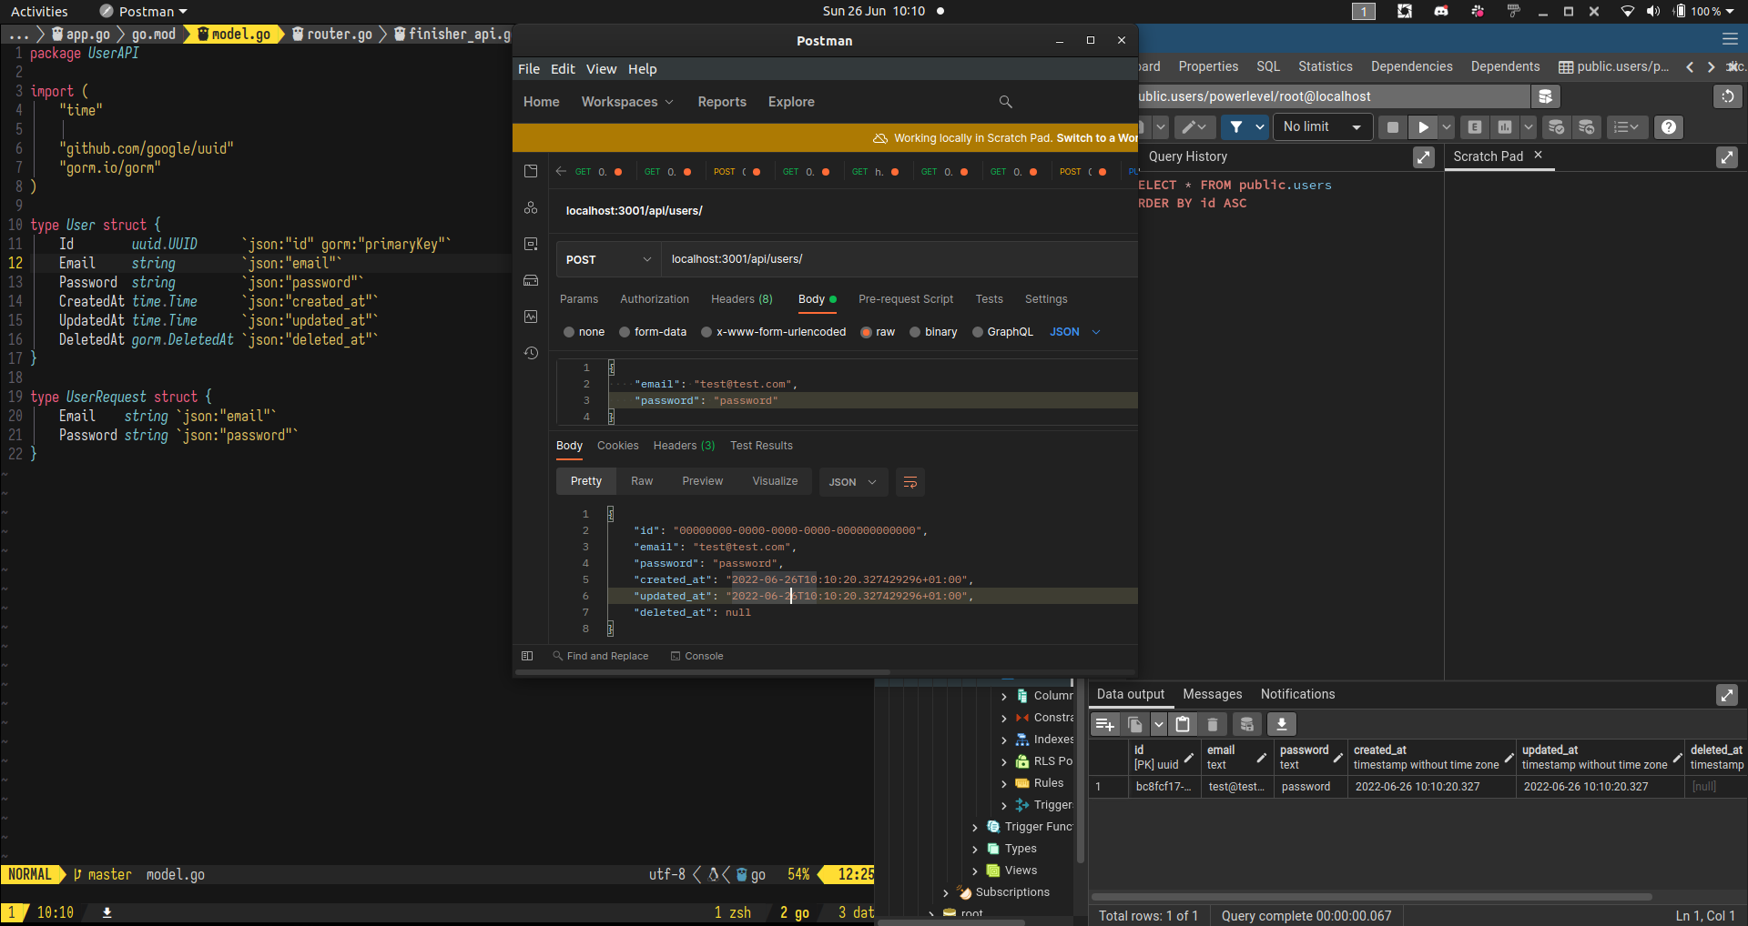1748x926 pixels.
Task: Click Paste clipboard icon in Data output toolbar
Action: (x=1183, y=724)
